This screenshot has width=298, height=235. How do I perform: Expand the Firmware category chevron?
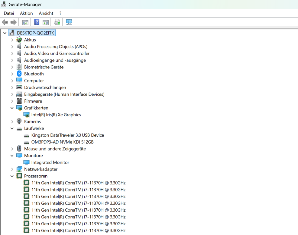tap(12, 101)
